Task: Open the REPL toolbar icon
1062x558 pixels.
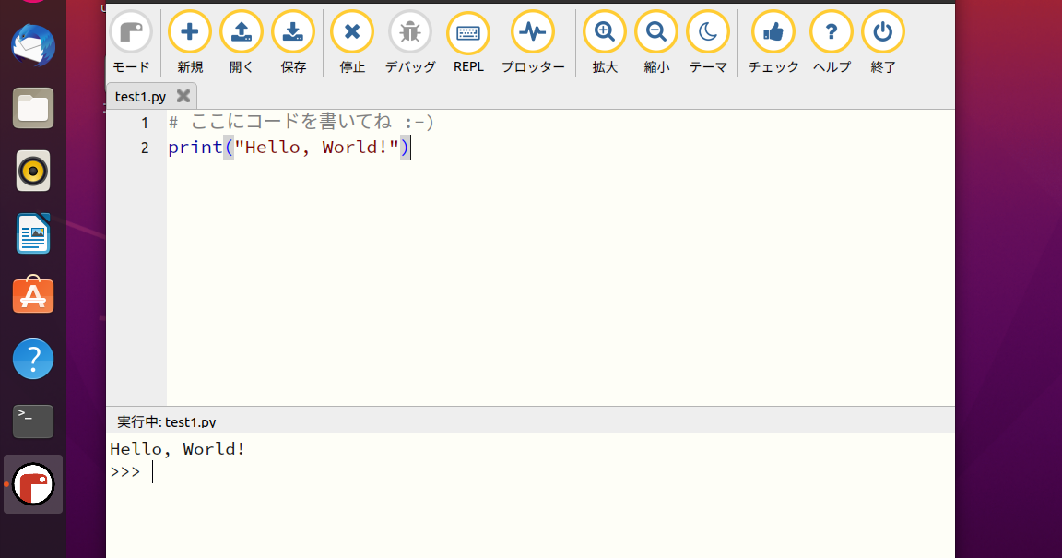Action: [x=468, y=30]
